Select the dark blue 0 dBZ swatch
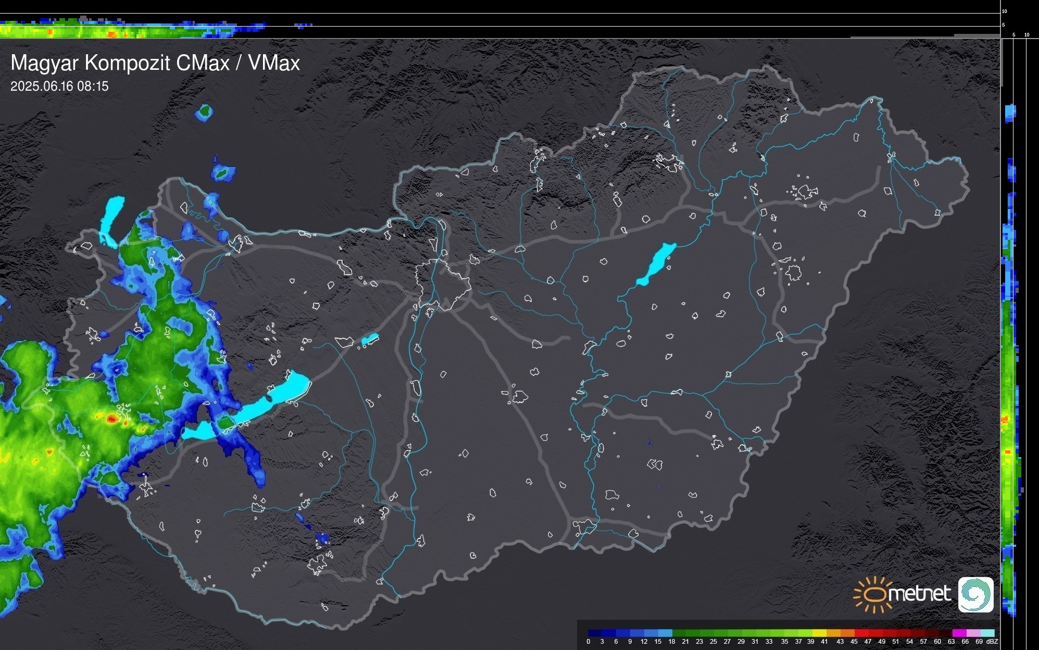Image resolution: width=1039 pixels, height=650 pixels. coord(595,633)
